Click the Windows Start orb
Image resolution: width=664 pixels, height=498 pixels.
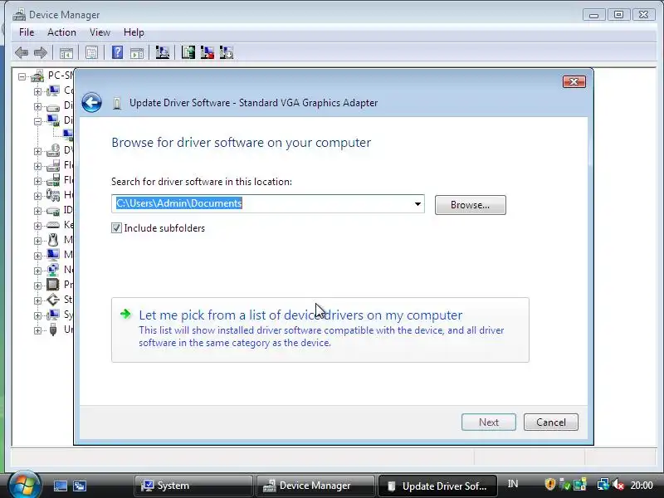click(x=24, y=485)
